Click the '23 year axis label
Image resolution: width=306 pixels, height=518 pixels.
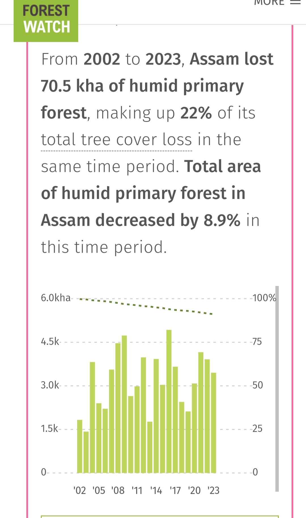coord(213,490)
